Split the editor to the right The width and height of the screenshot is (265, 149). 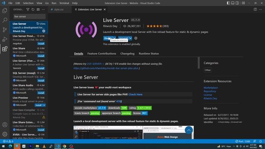(255, 10)
